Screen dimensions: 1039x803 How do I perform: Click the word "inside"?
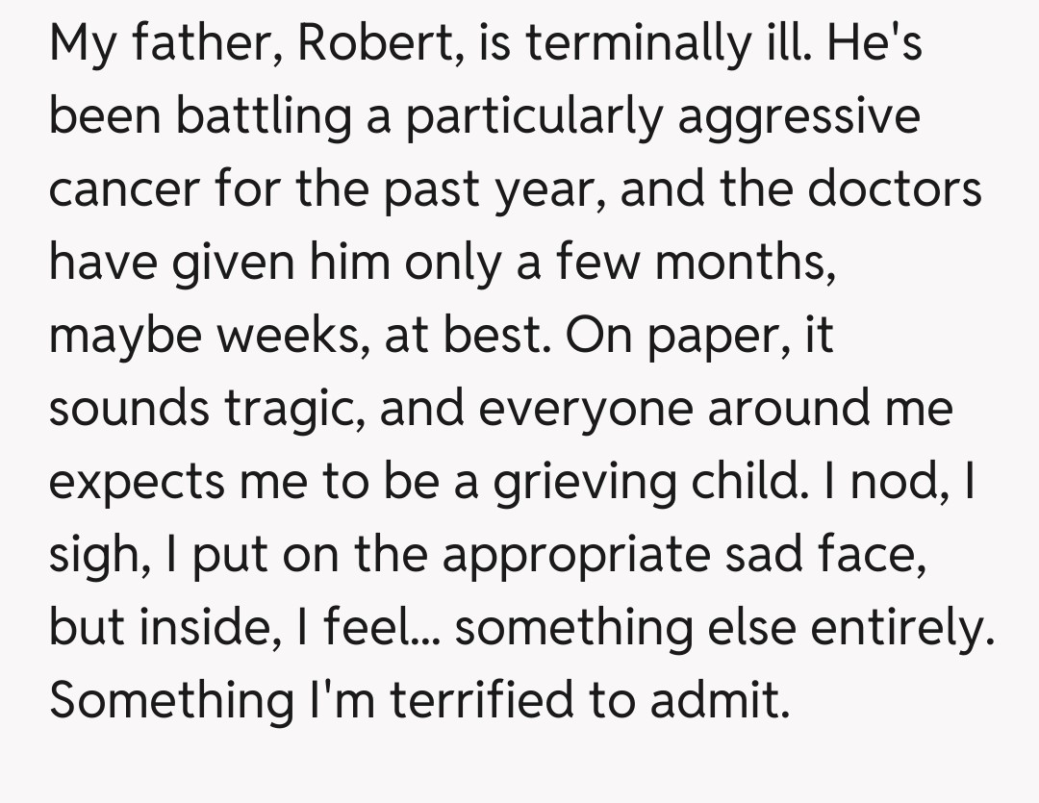coord(207,627)
